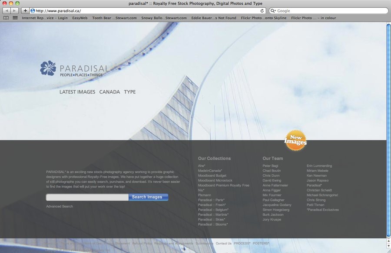Open team member Erin Lummerding
The image size is (391, 253).
pyautogui.click(x=319, y=165)
